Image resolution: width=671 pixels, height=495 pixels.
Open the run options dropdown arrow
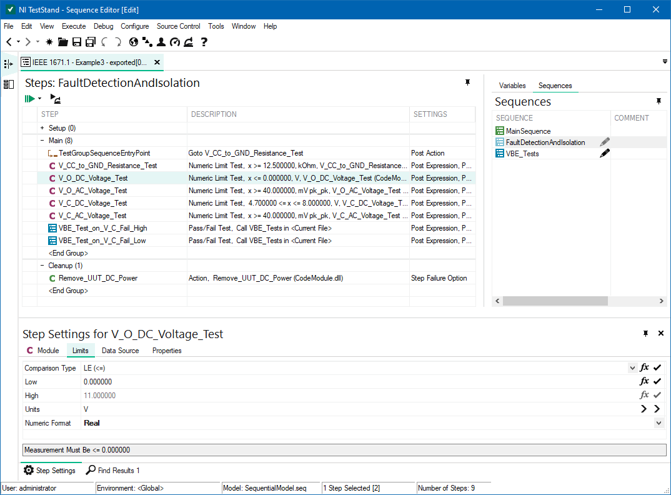tap(40, 99)
